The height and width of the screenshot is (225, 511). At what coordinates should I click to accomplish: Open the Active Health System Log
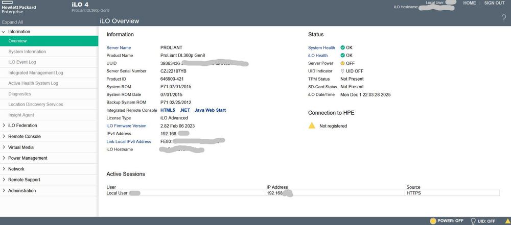click(49, 83)
